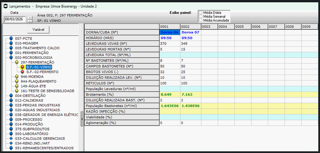Decrease the date with the down arrow

click(x=30, y=21)
